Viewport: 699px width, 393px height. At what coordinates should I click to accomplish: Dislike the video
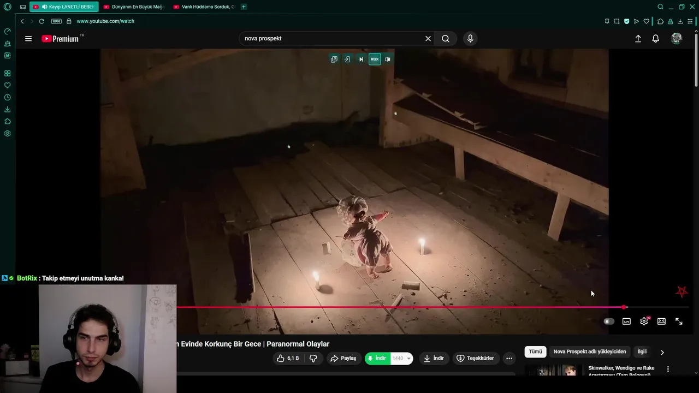tap(313, 358)
